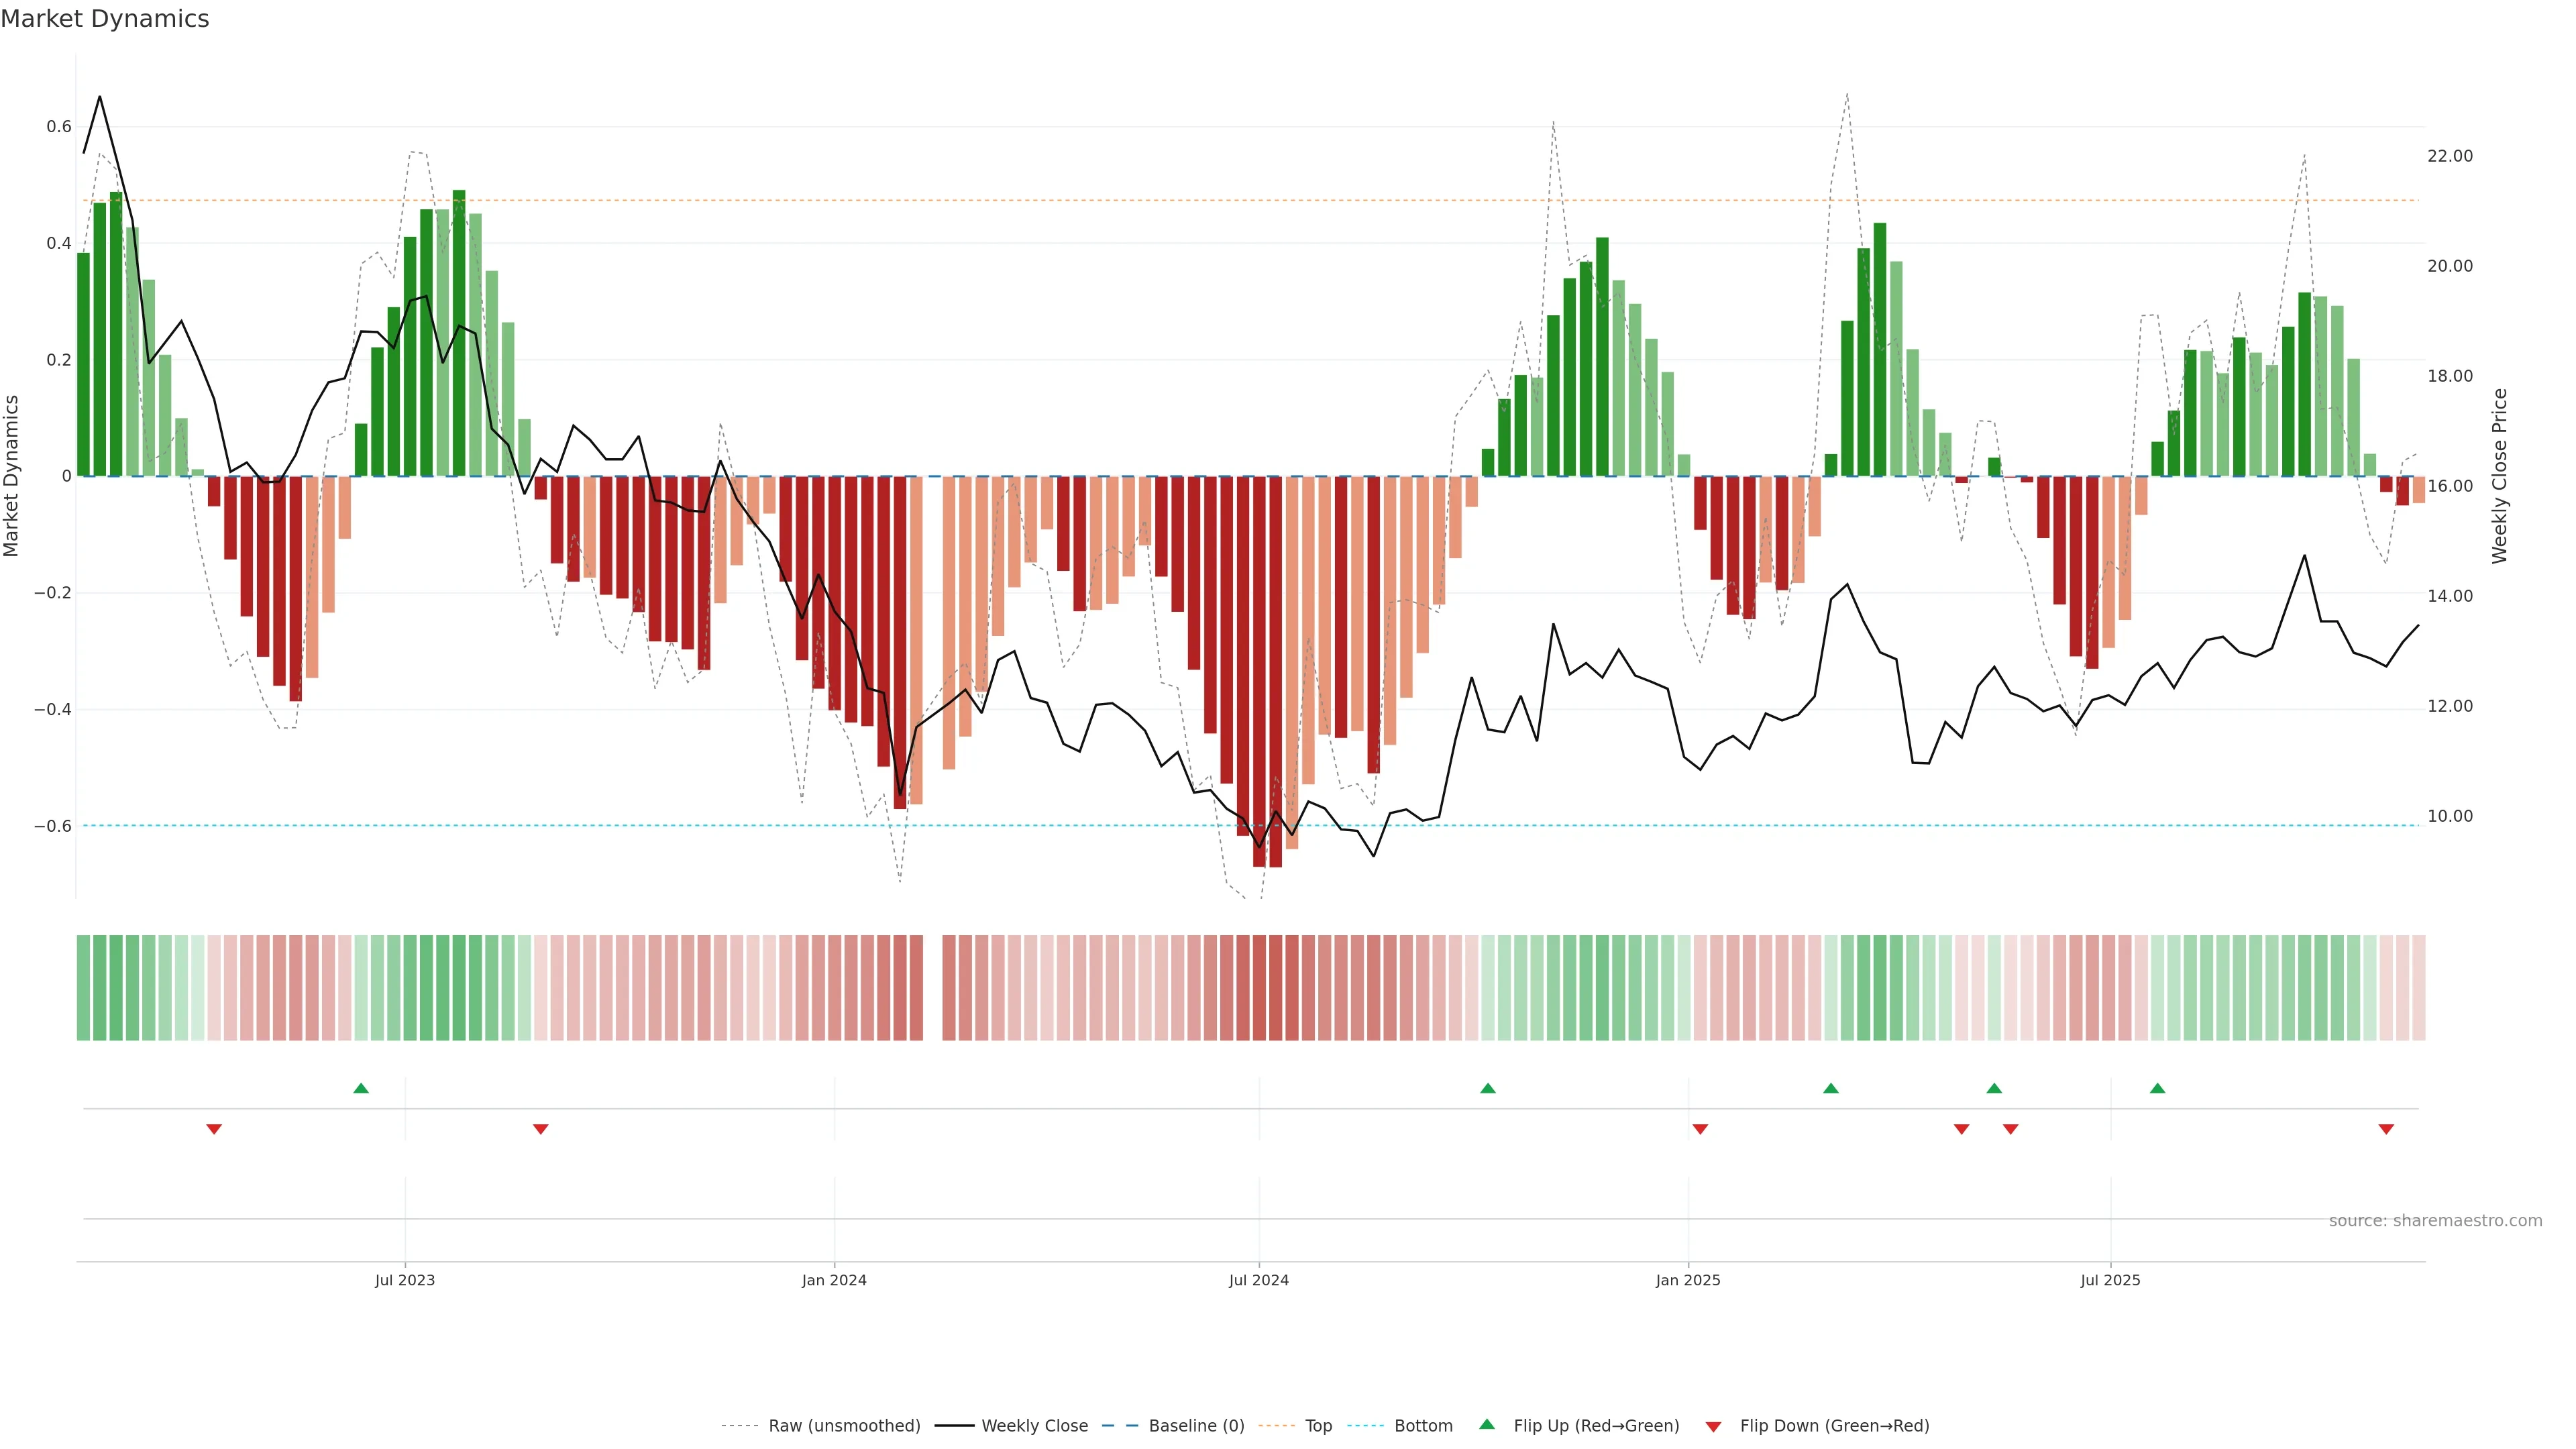Click the red Flip Down triangle icon in legend

tap(1713, 1426)
